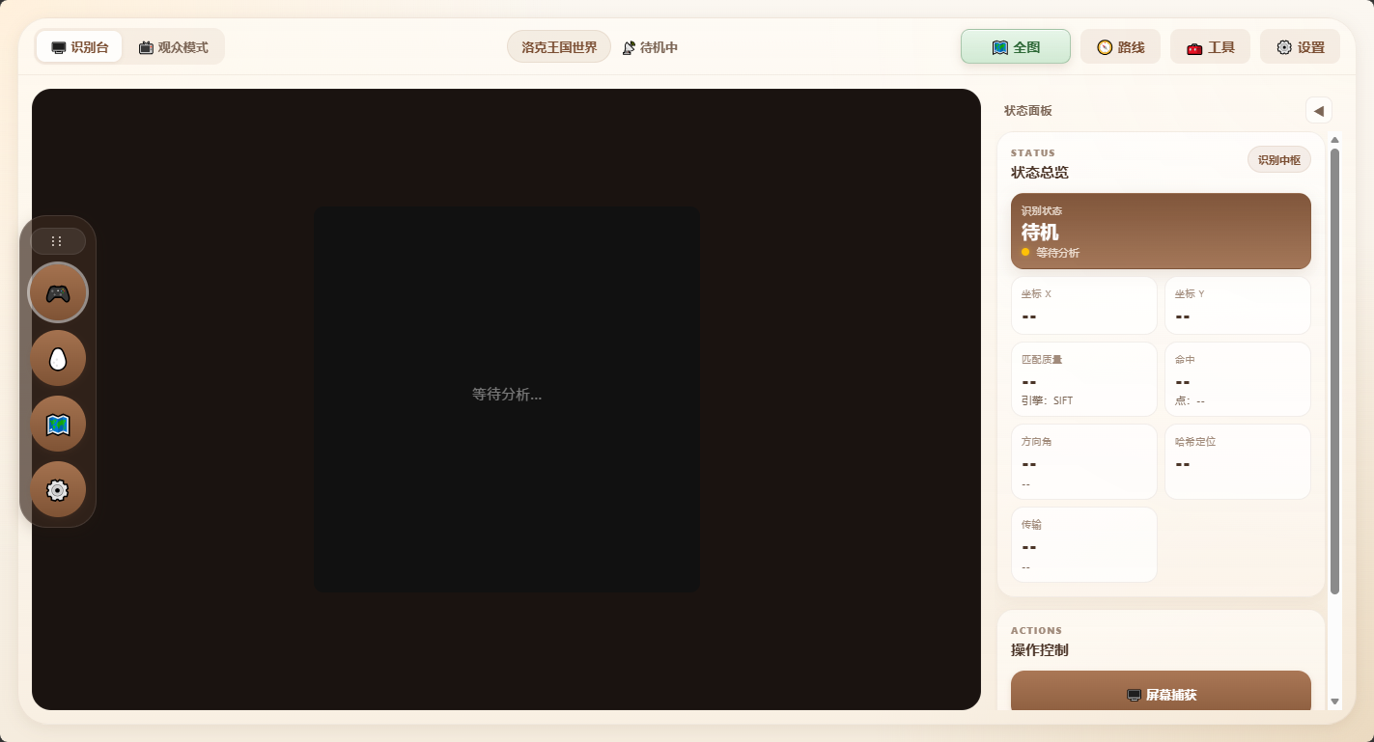Select the egg icon in floating dock
This screenshot has height=742, width=1374.
58,358
